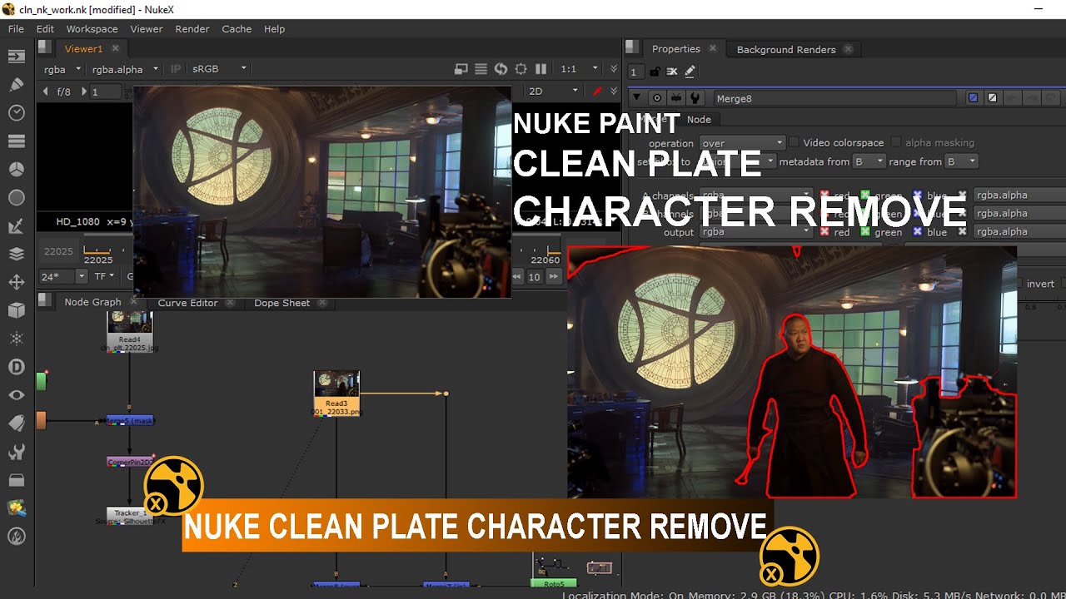Click the Merge8 wrench settings icon

click(695, 98)
